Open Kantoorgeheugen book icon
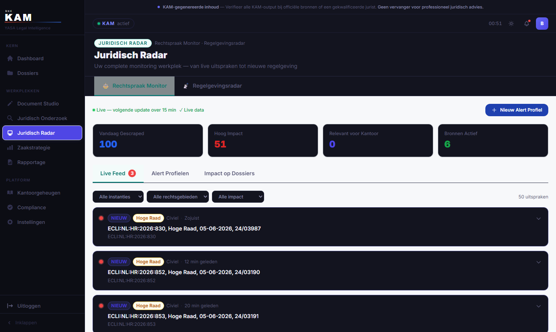Image resolution: width=556 pixels, height=332 pixels. pos(10,193)
